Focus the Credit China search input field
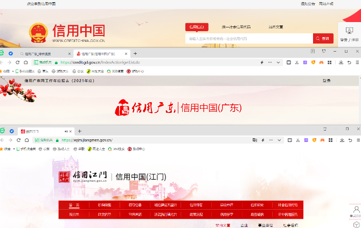 pos(249,39)
